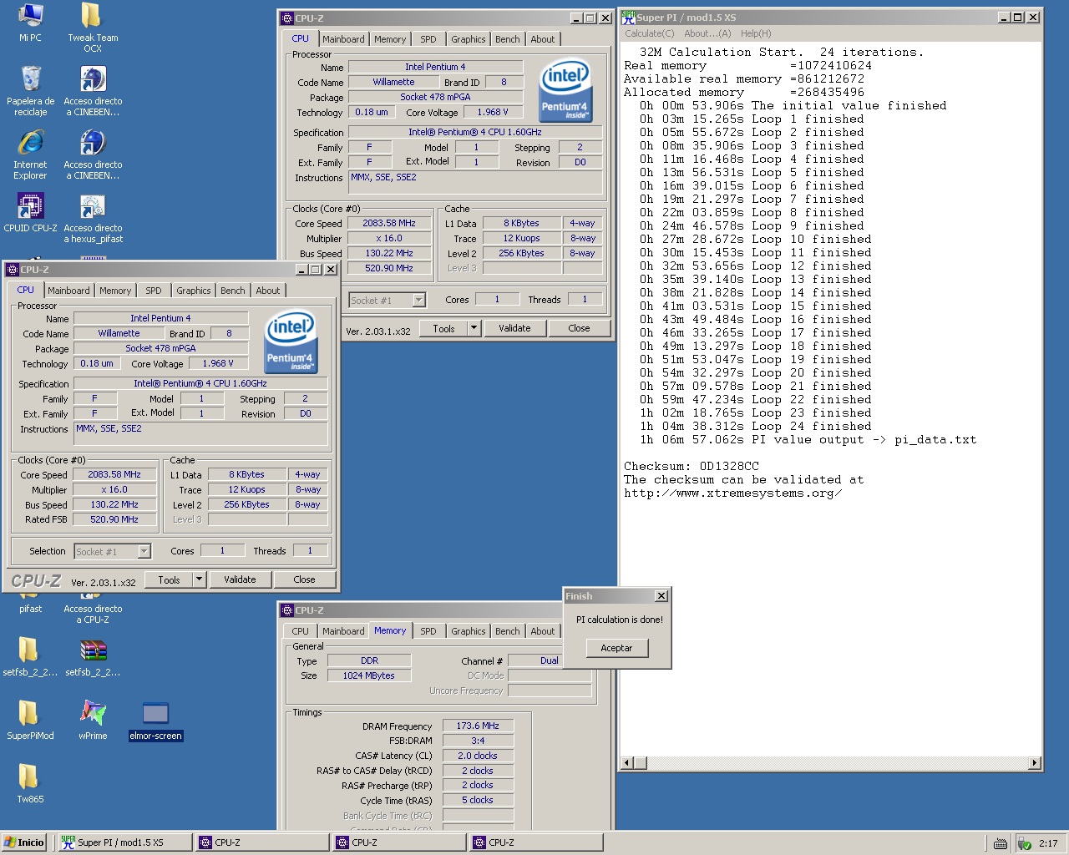Click Code Name value Willamette in front CPU-Z
This screenshot has width=1069, height=855.
click(x=119, y=333)
